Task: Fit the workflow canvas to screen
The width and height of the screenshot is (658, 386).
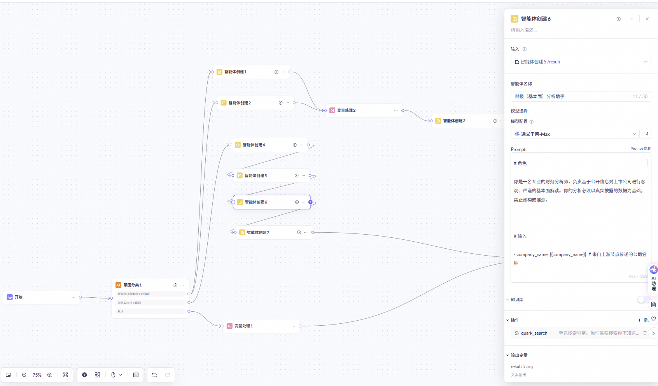Action: 65,375
